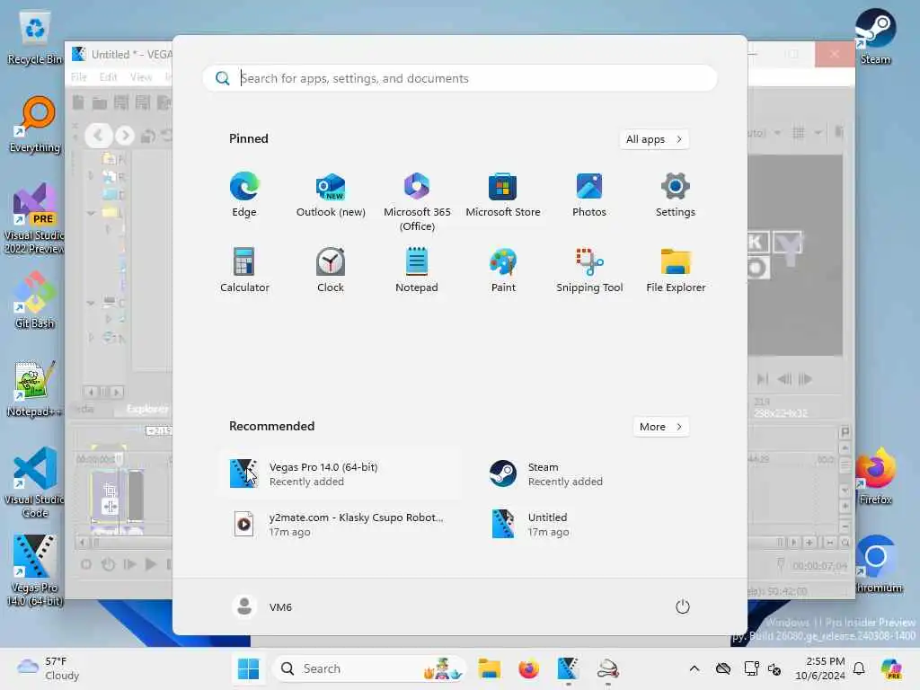Image resolution: width=920 pixels, height=690 pixels.
Task: Open VM6 user account menu
Action: [261, 606]
